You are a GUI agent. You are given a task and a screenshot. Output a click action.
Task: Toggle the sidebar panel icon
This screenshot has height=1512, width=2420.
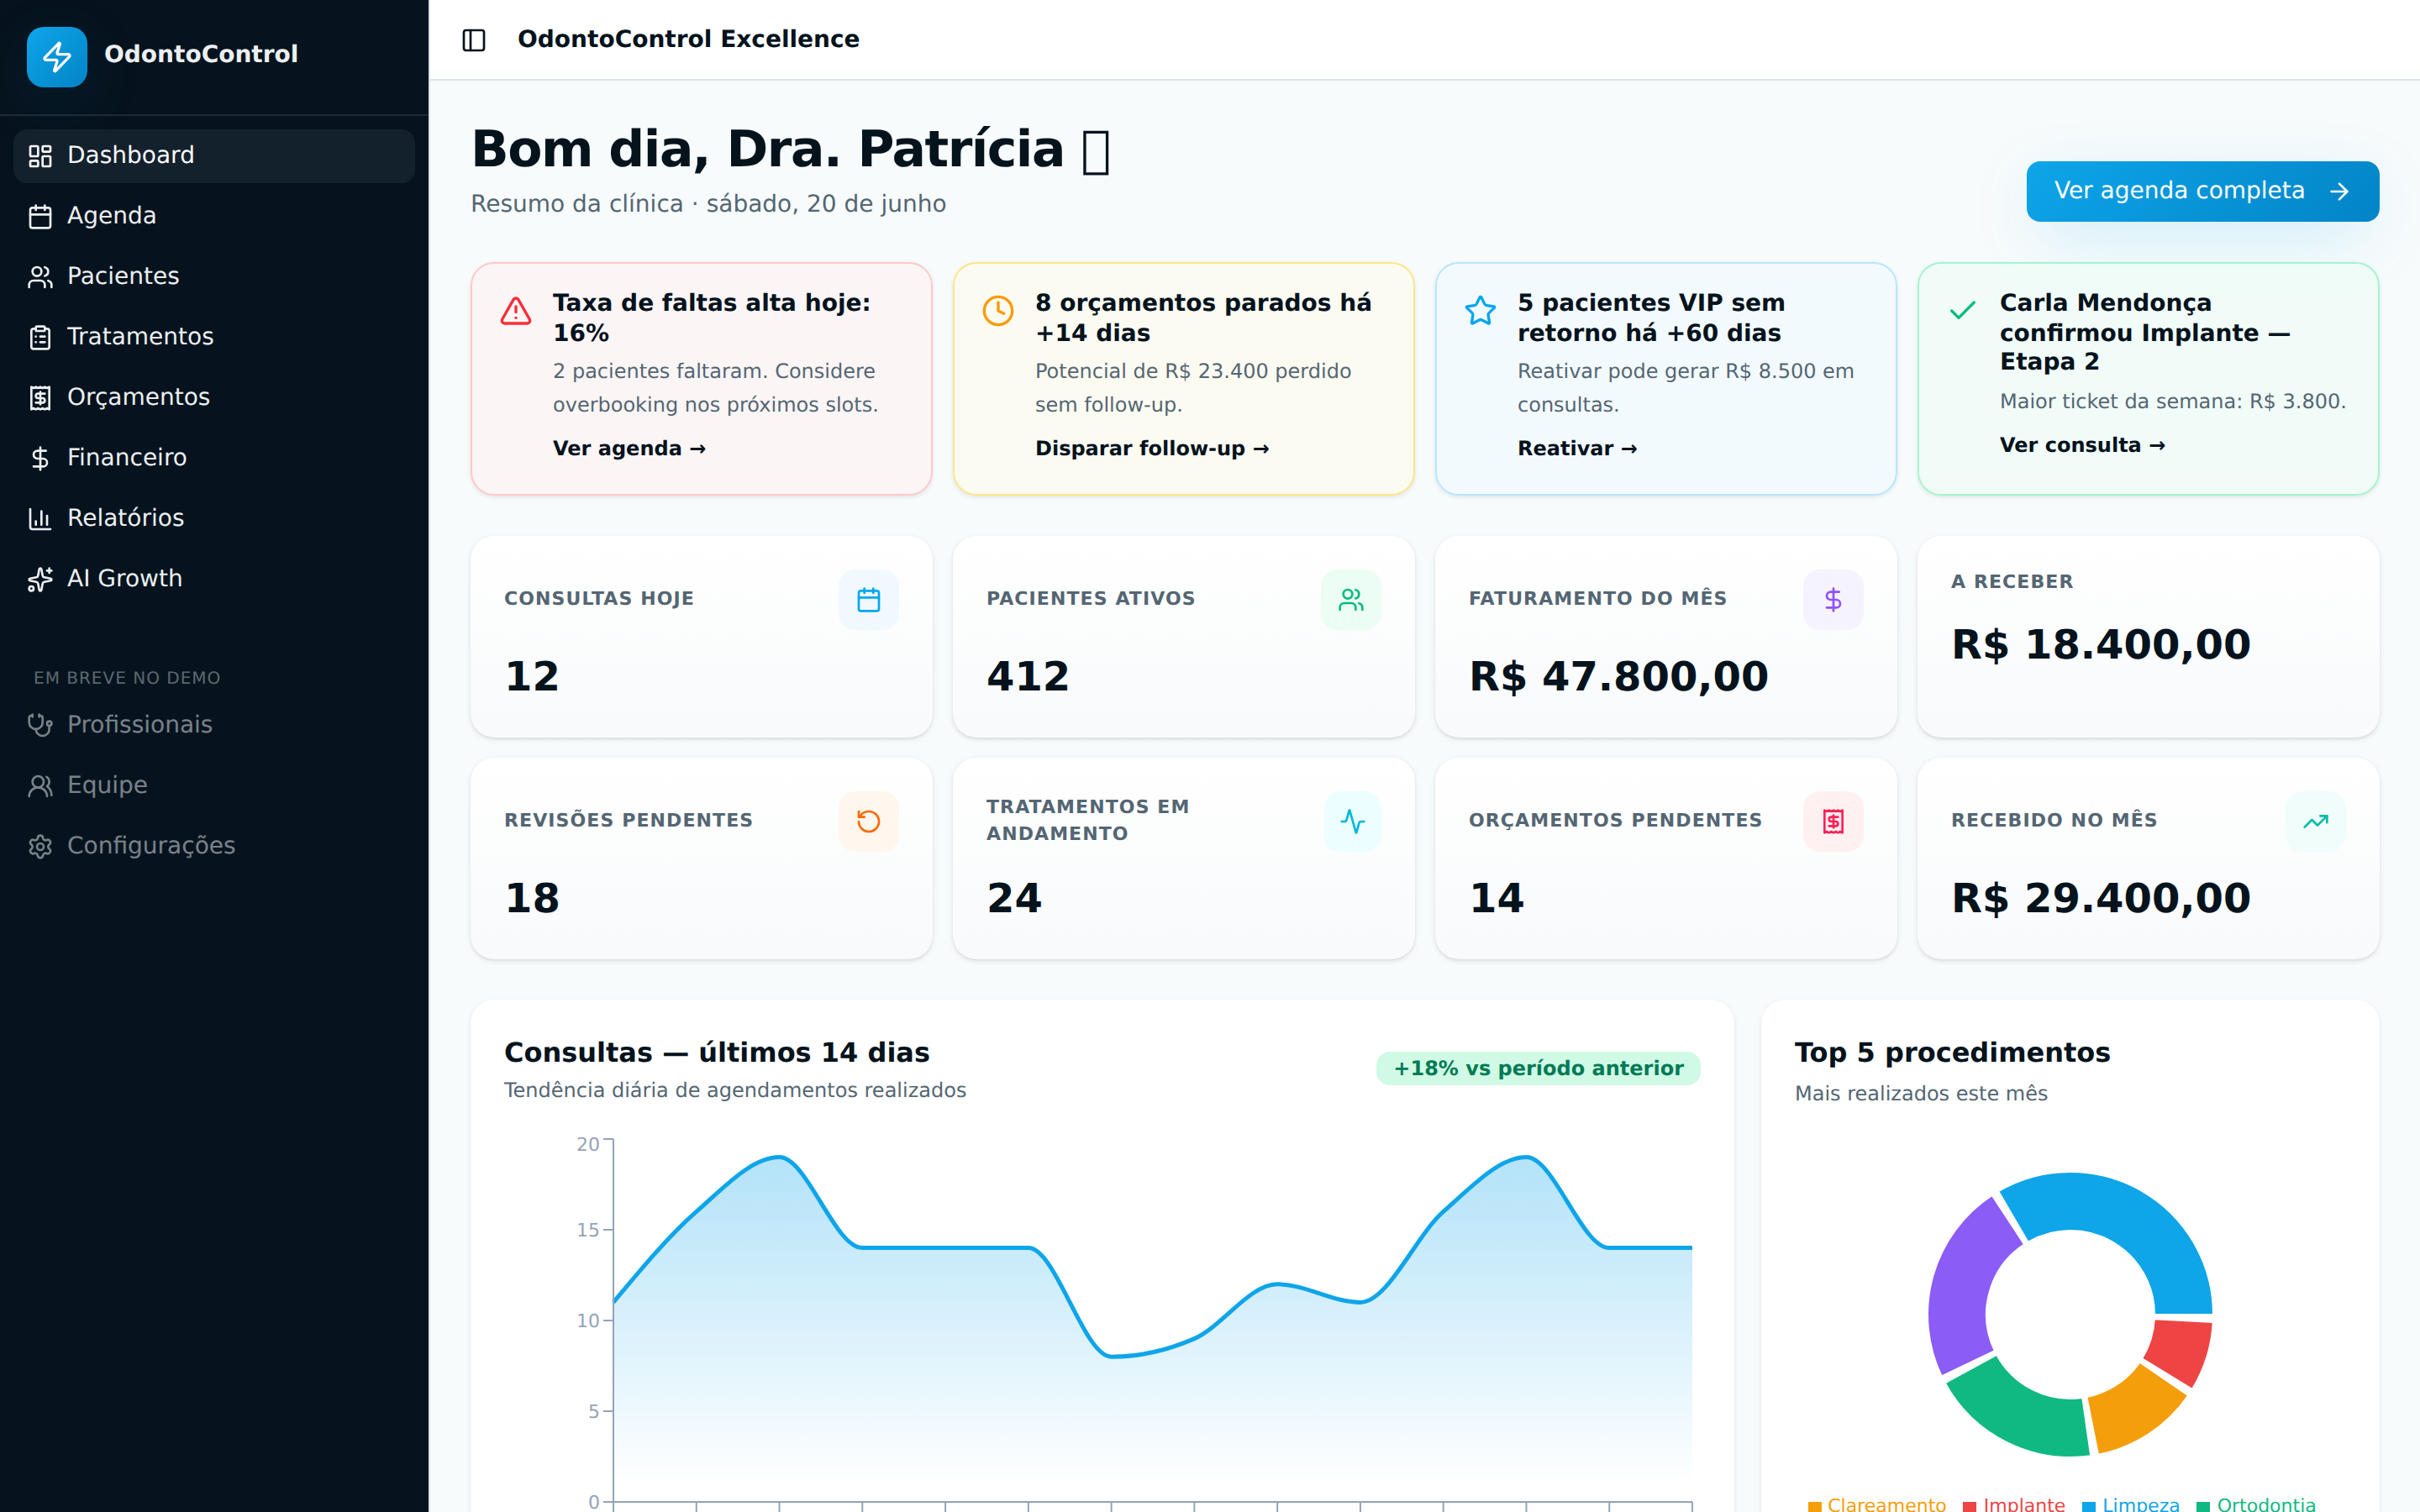[474, 40]
